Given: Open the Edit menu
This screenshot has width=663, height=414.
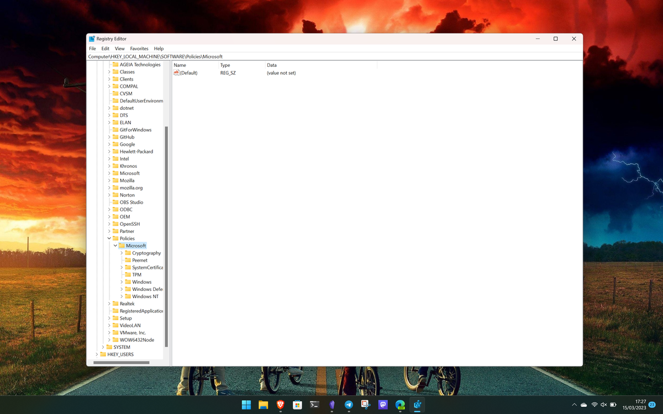Looking at the screenshot, I should click(105, 49).
